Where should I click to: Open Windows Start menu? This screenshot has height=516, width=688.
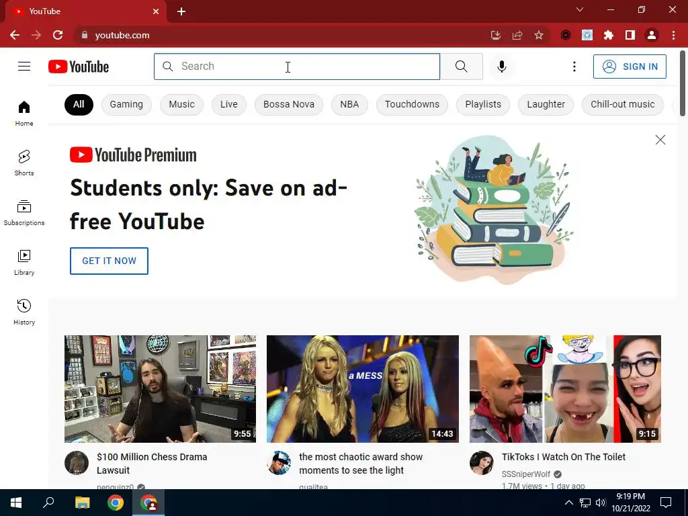[16, 503]
